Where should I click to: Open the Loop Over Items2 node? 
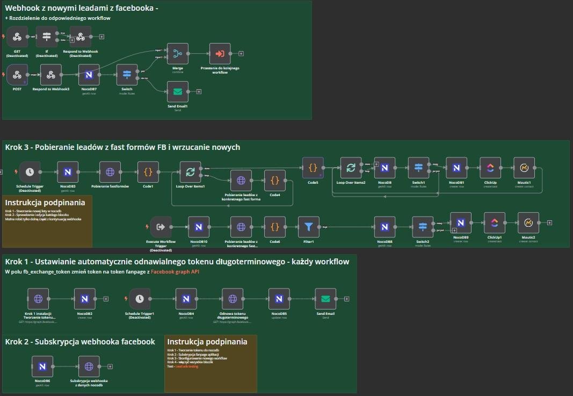click(351, 168)
